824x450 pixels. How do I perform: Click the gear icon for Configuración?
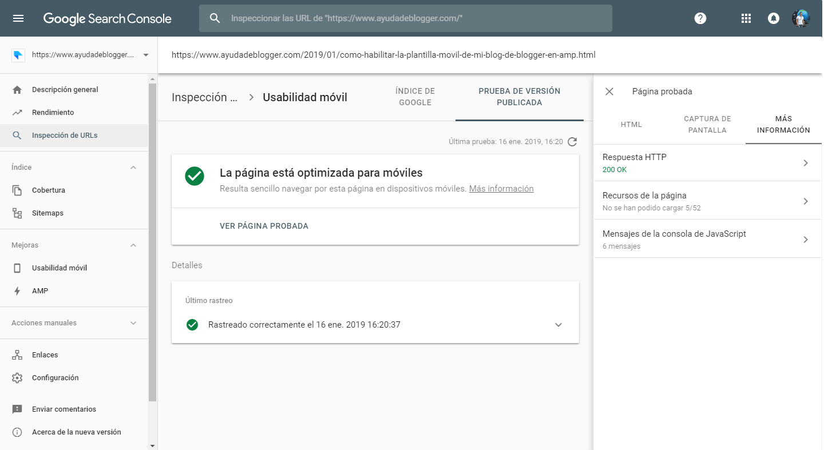coord(17,378)
